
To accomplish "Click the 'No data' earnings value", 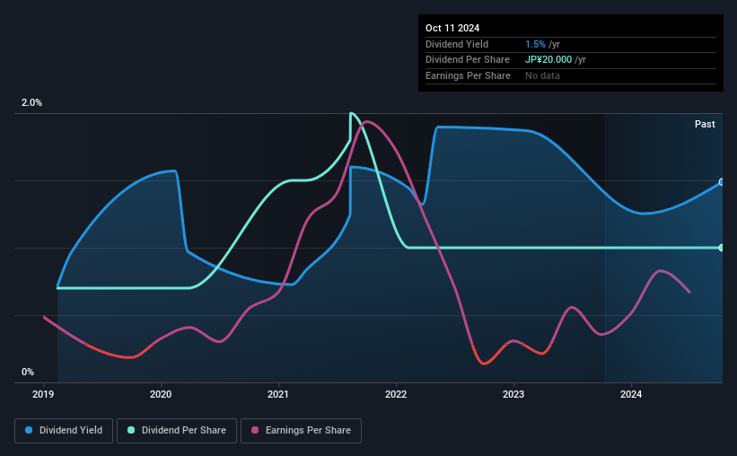I will coord(542,75).
